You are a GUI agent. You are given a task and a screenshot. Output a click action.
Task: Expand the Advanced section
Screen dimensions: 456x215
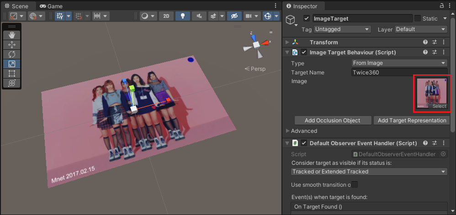287,131
